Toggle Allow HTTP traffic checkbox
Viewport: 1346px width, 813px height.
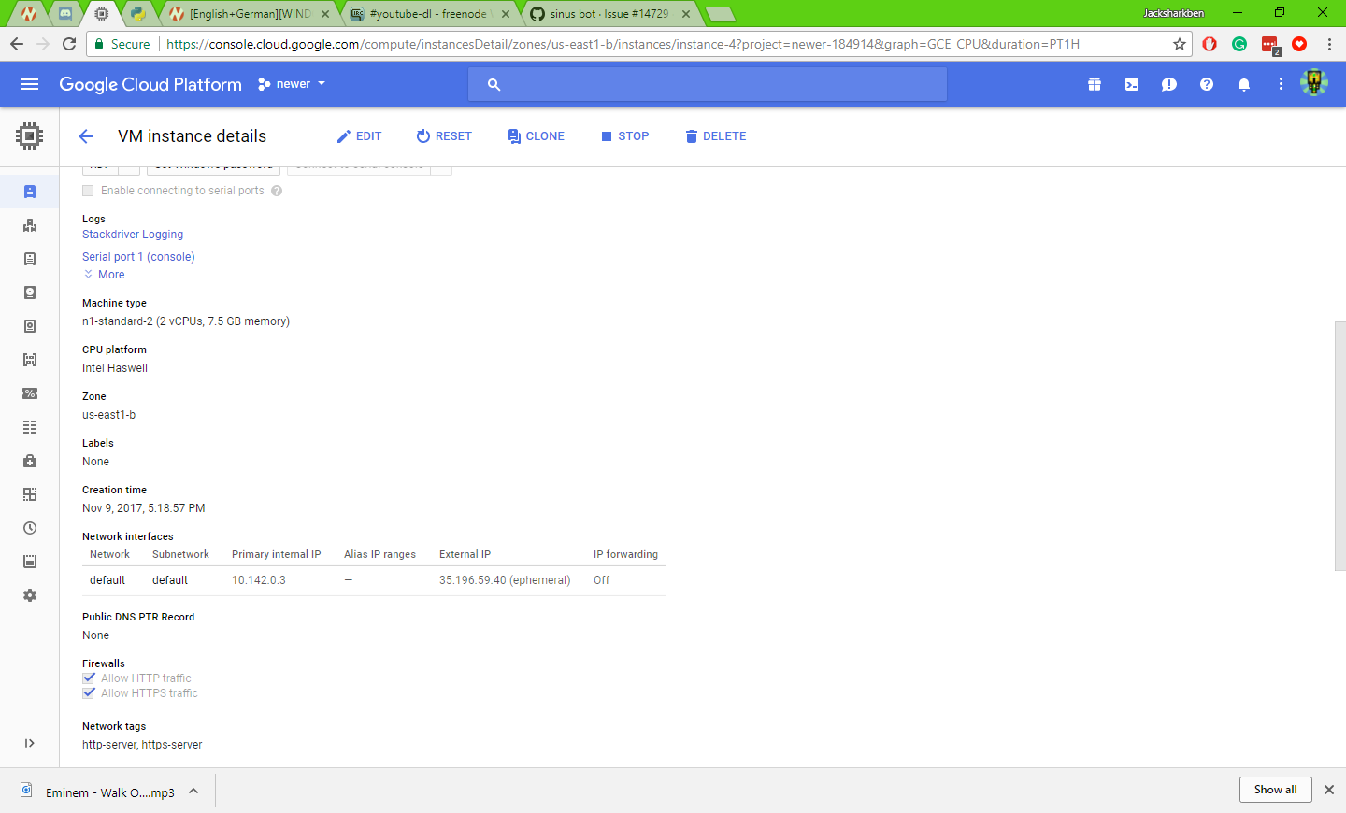[89, 678]
